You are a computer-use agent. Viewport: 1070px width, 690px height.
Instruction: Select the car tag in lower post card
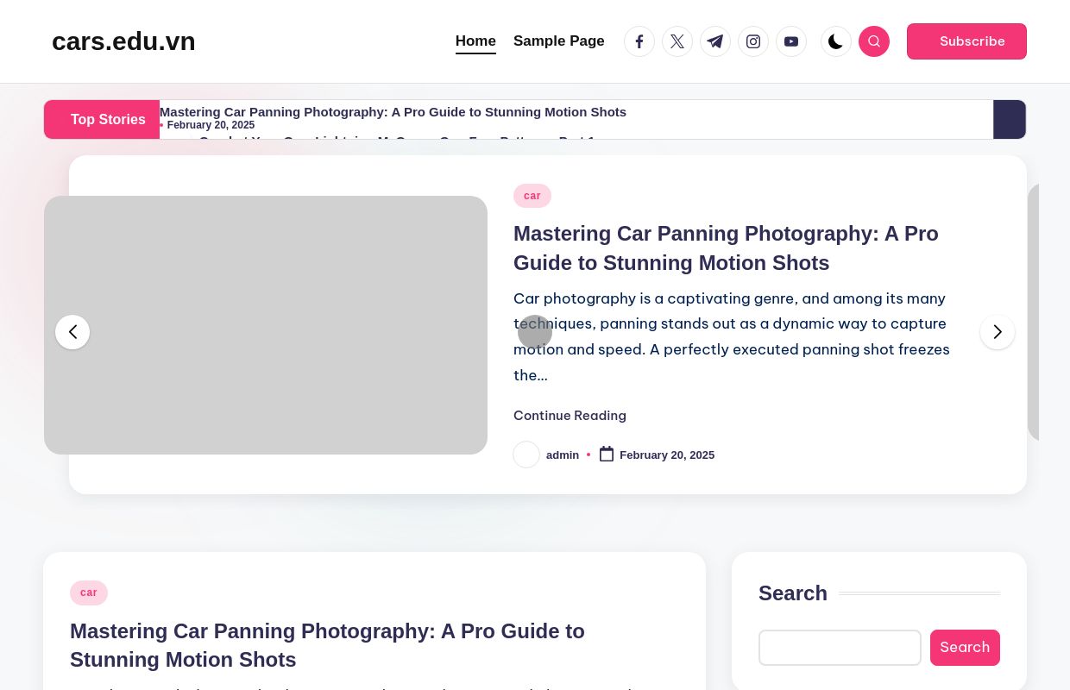(89, 593)
